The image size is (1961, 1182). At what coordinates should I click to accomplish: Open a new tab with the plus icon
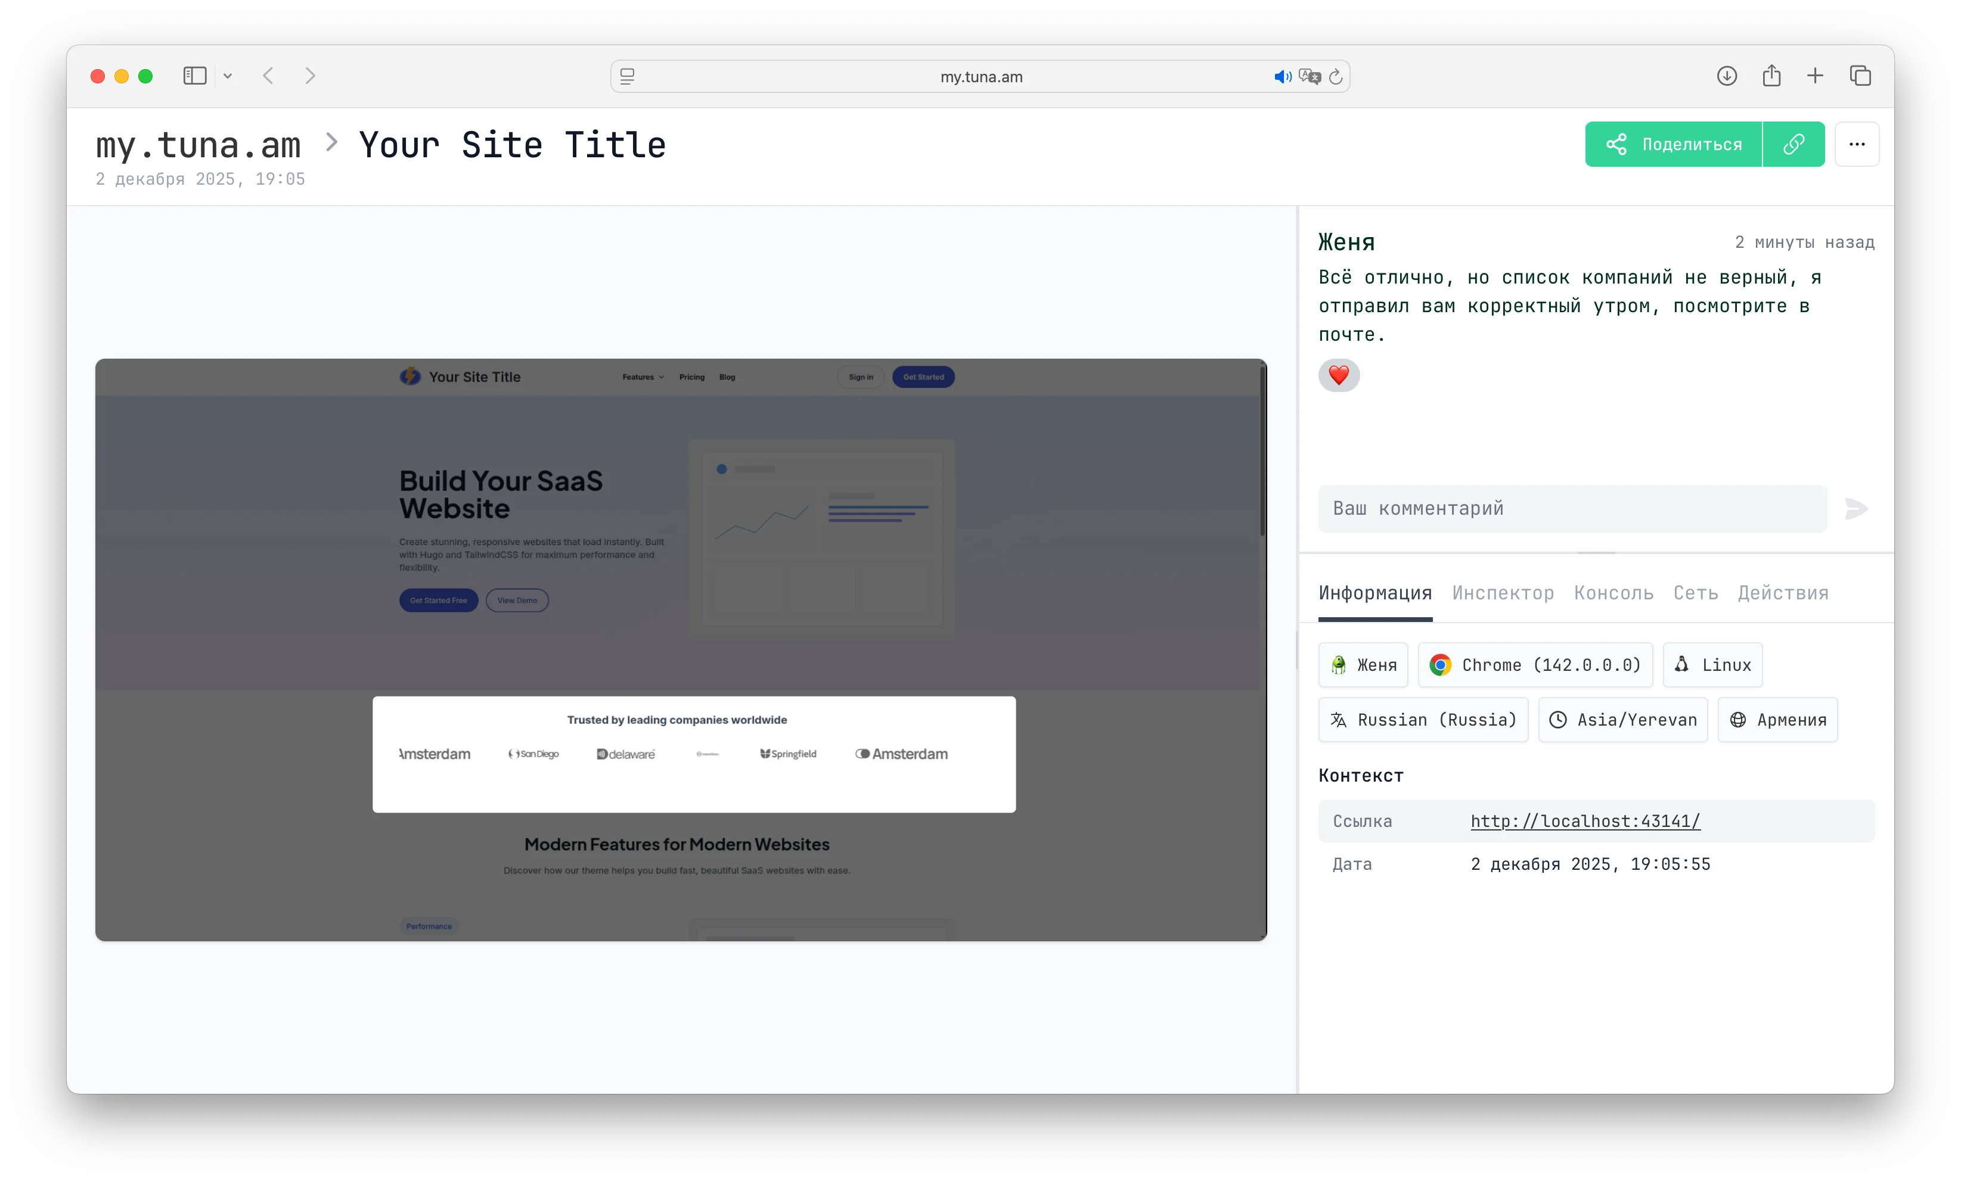pos(1814,76)
